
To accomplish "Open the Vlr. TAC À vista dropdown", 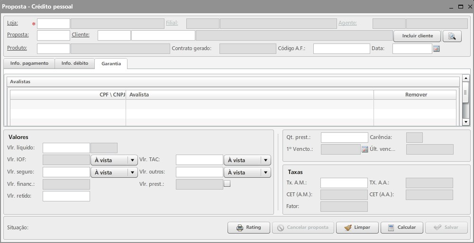I will [247, 160].
